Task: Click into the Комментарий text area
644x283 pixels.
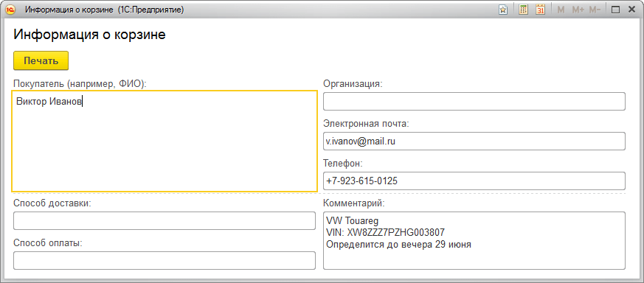Action: (x=474, y=241)
